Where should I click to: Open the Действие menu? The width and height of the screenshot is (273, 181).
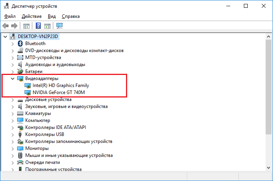[31, 16]
